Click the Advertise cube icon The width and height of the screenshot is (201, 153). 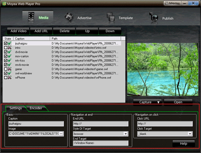(69, 17)
